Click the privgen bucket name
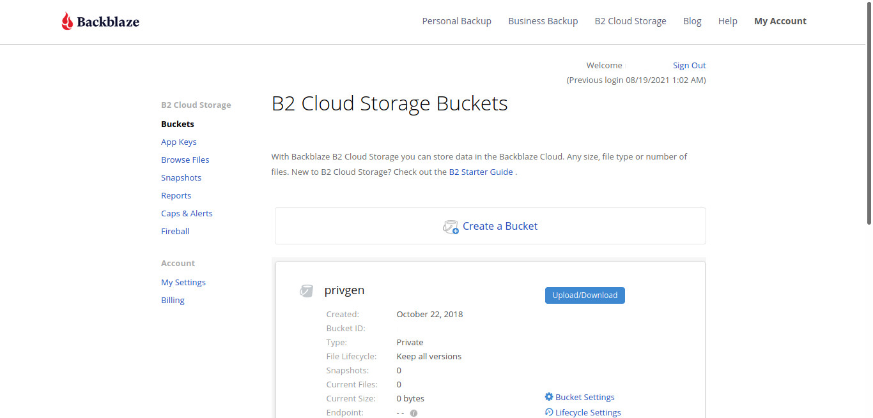The height and width of the screenshot is (418, 873). [344, 290]
